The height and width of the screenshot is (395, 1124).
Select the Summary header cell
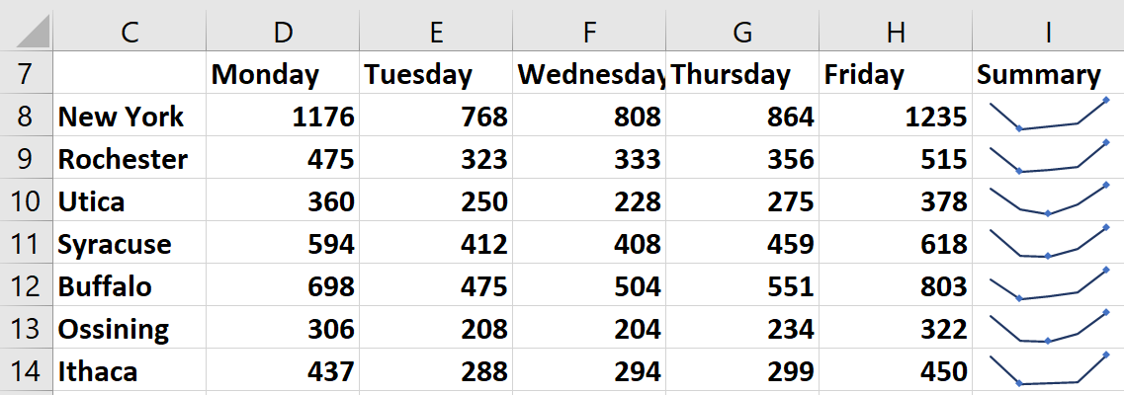click(x=1048, y=75)
